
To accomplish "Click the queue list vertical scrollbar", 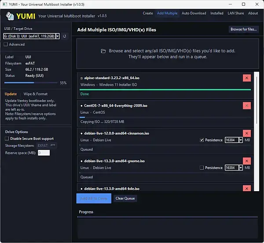I will click(257, 131).
